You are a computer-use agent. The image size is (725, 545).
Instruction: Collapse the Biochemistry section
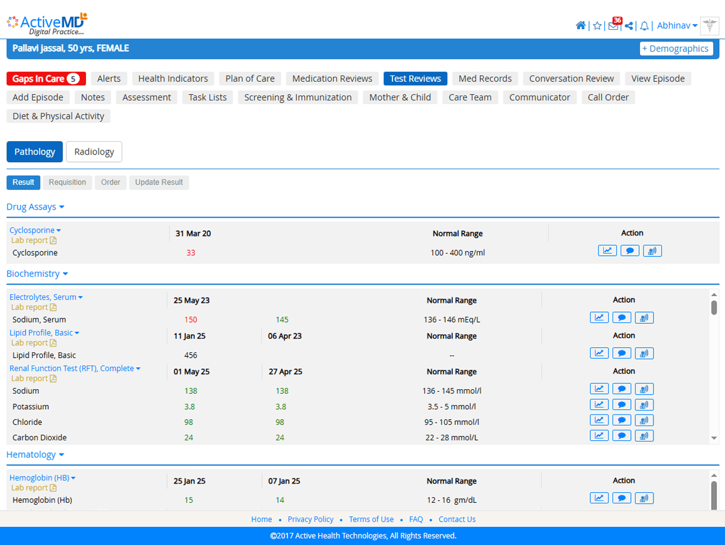(x=37, y=274)
